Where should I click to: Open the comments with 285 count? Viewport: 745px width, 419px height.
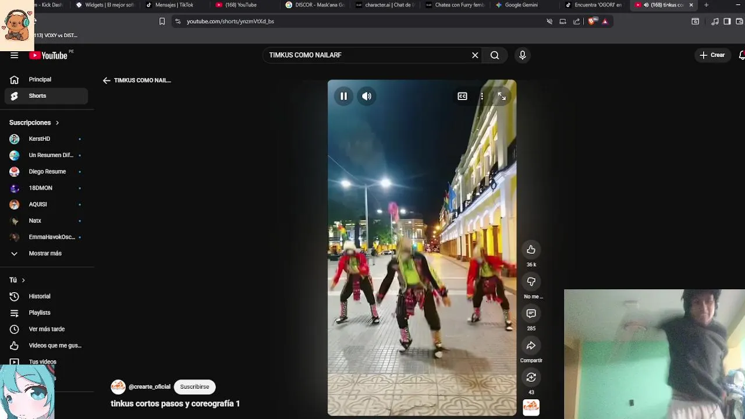click(x=531, y=314)
